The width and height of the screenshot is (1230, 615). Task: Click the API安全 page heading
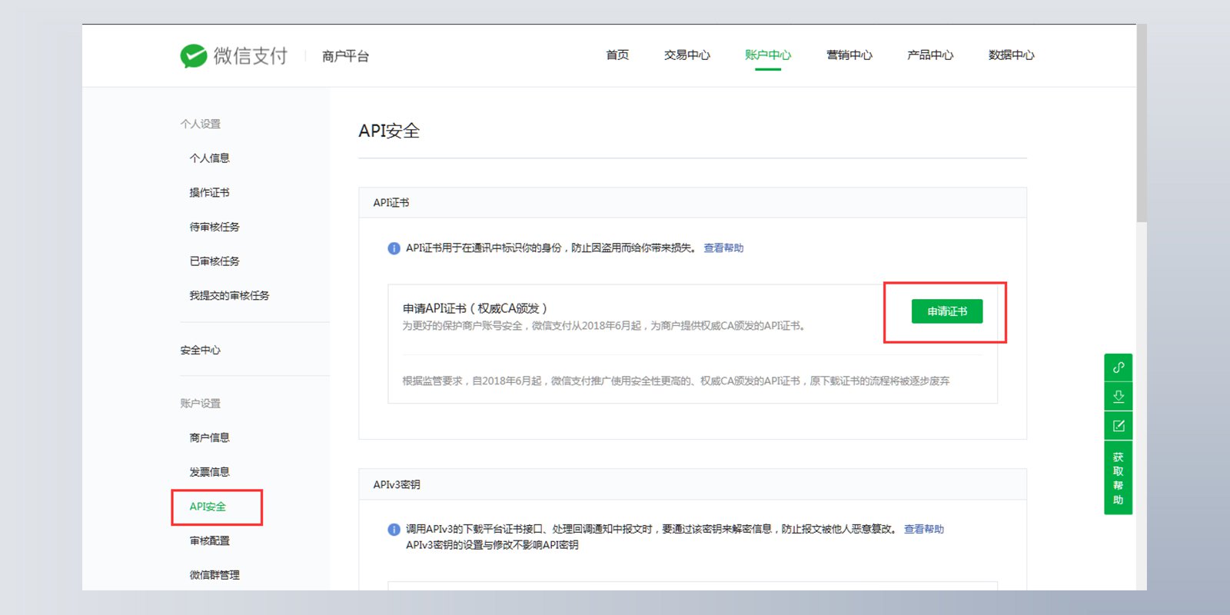pyautogui.click(x=389, y=131)
